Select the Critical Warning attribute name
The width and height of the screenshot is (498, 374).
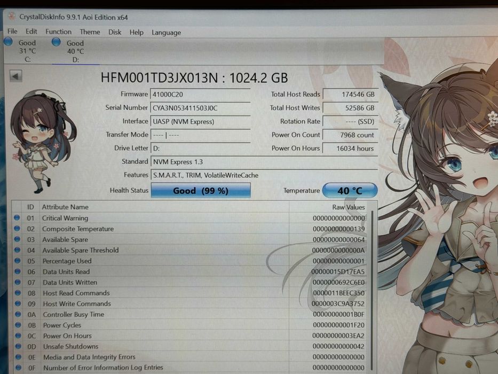point(65,218)
